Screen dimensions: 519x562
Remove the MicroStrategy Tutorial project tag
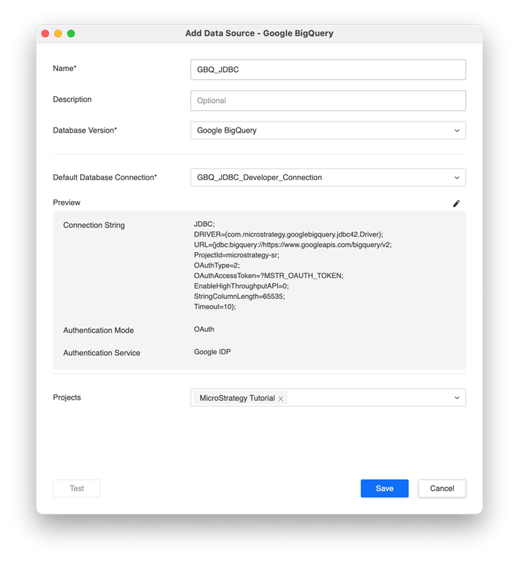(281, 399)
